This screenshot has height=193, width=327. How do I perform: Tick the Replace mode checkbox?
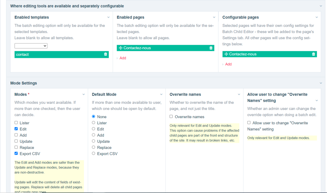click(16, 148)
